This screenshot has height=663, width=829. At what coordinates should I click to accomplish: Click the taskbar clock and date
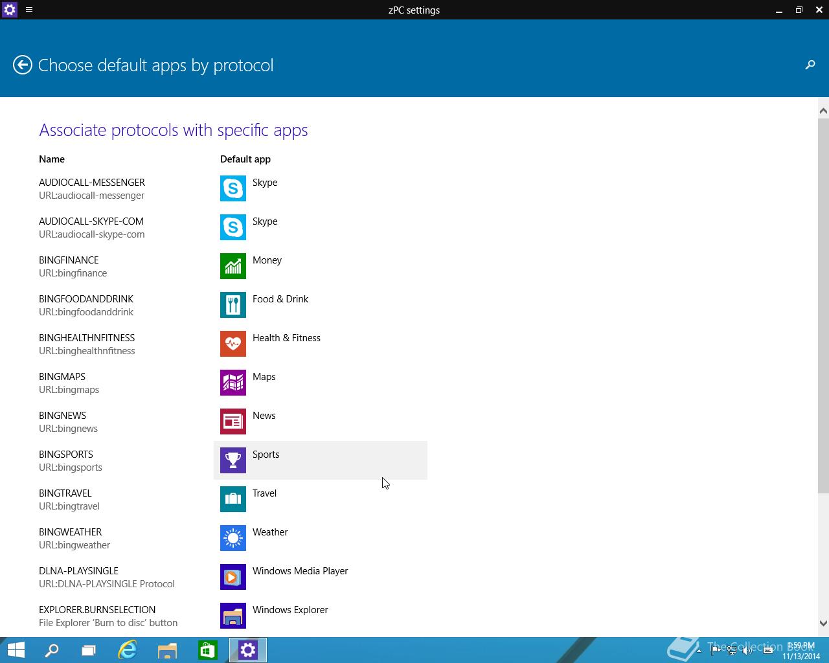pos(801,651)
